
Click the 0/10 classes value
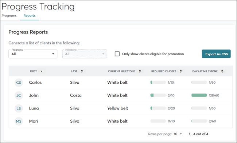coord(171,121)
